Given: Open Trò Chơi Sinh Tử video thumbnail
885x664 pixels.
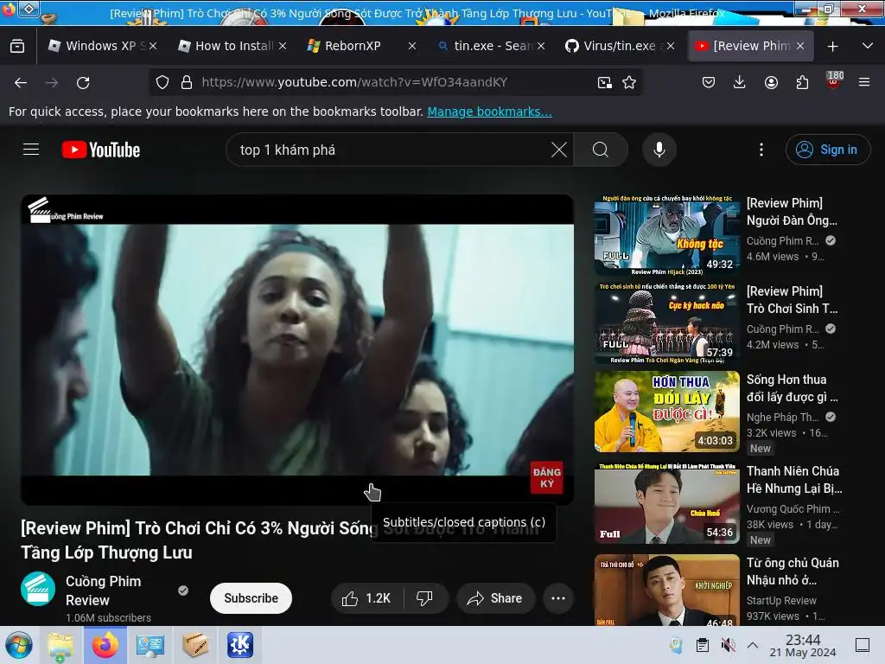Looking at the screenshot, I should coord(666,323).
